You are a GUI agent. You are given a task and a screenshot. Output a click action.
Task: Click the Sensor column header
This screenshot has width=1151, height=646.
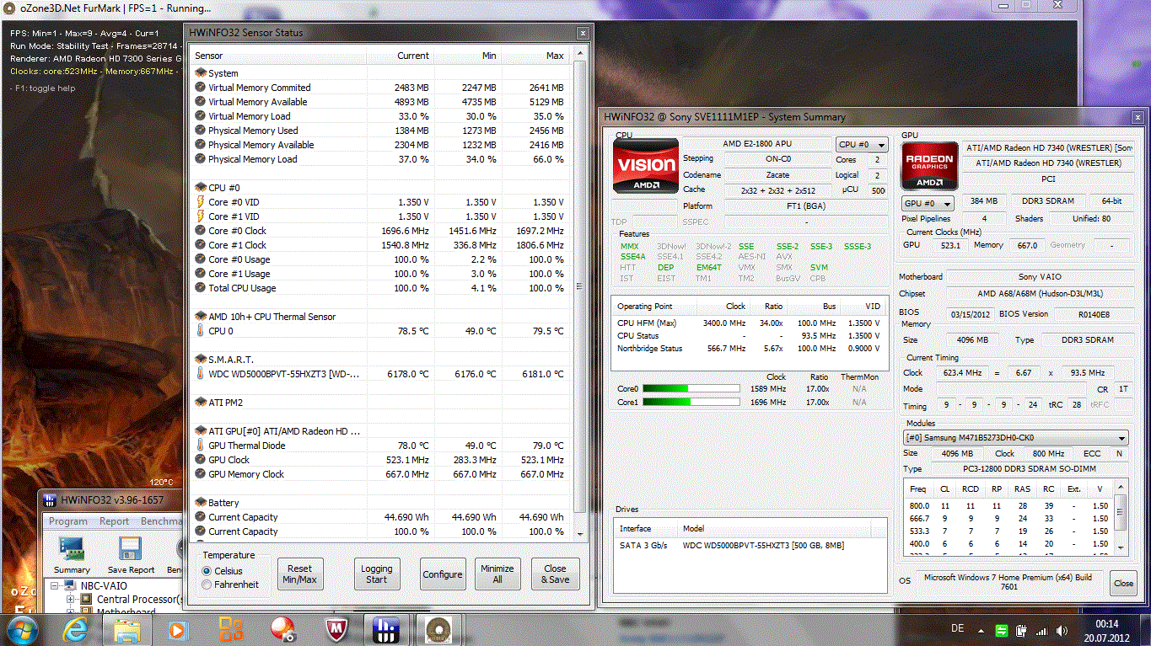[279, 56]
